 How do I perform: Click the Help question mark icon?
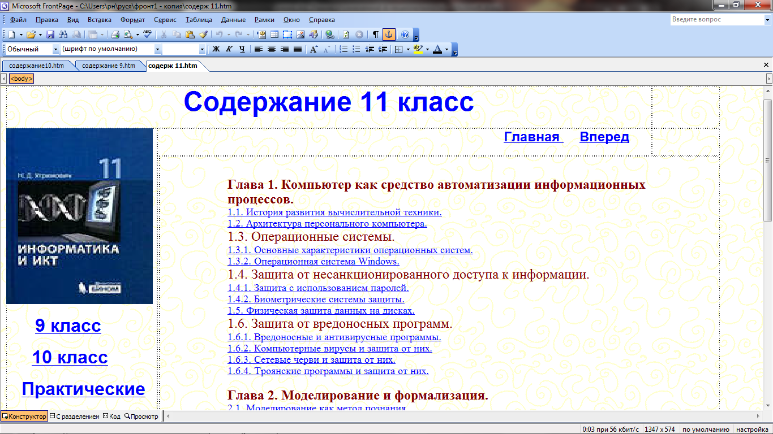tap(405, 34)
